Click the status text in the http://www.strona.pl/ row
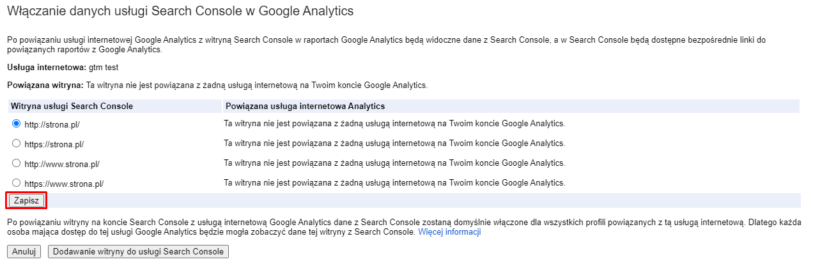813x264 pixels. coord(394,163)
